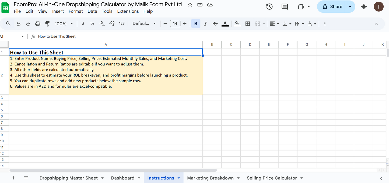Move document to a folder icon
This screenshot has width=389, height=183.
[x=200, y=5]
